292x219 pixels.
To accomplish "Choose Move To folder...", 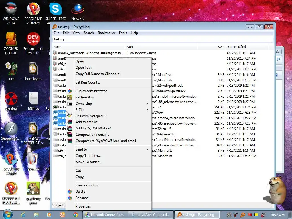I will coord(109,162).
